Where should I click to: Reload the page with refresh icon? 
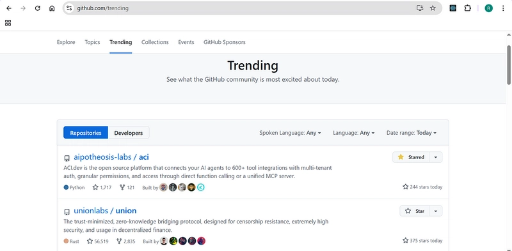tap(38, 8)
